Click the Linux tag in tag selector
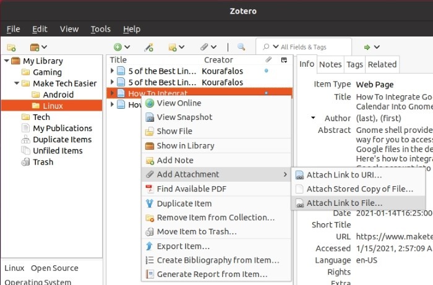This screenshot has width=433, height=285. point(14,268)
